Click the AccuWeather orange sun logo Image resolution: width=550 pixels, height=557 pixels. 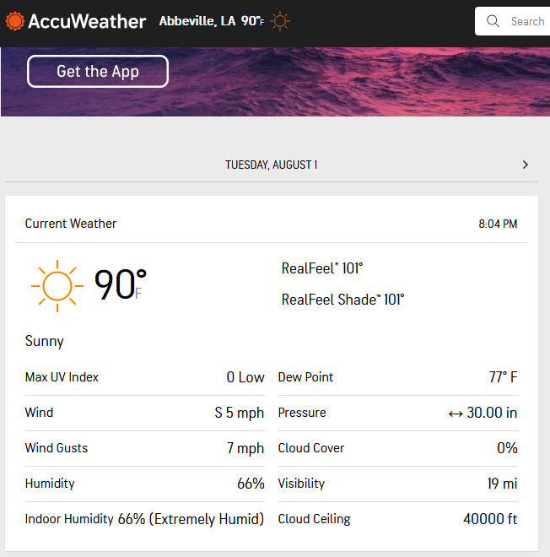click(x=15, y=21)
